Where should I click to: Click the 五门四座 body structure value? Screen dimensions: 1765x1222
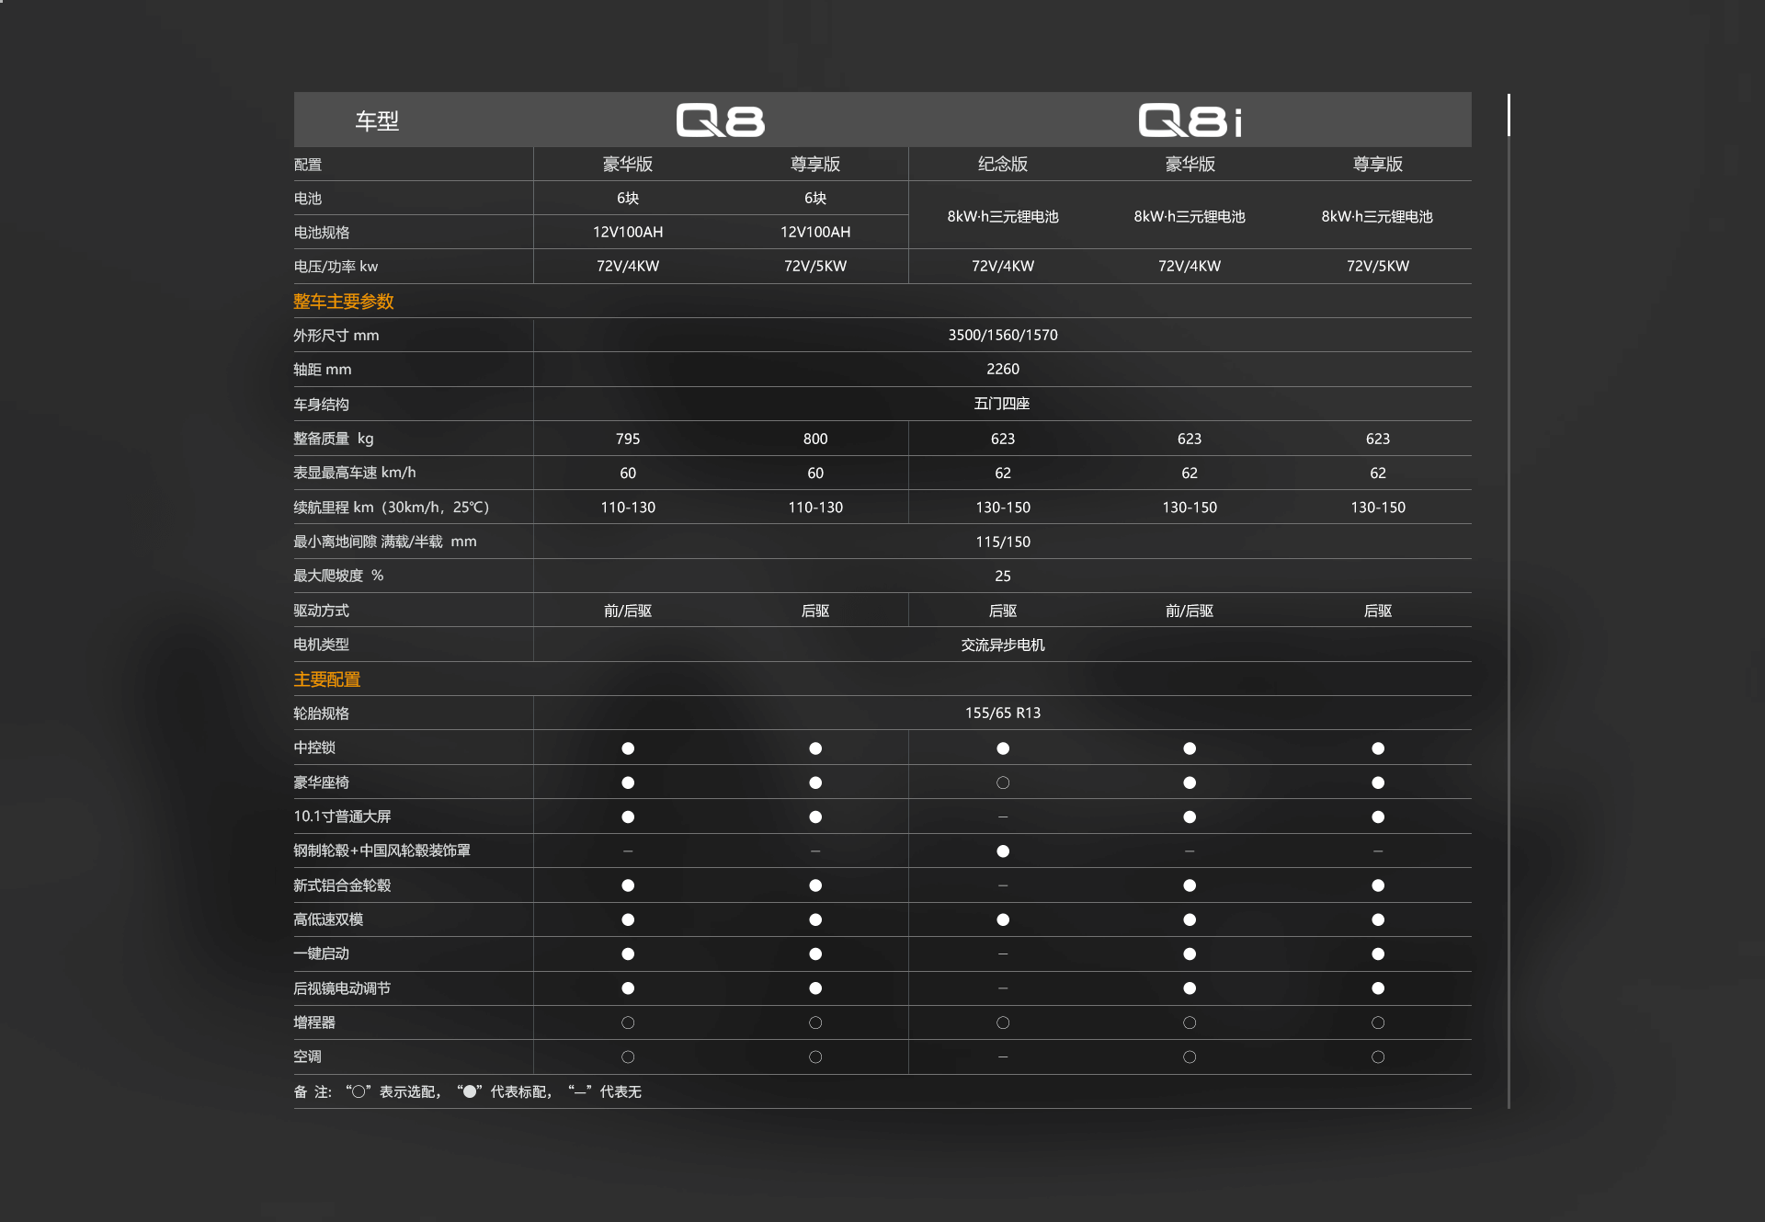click(1002, 404)
